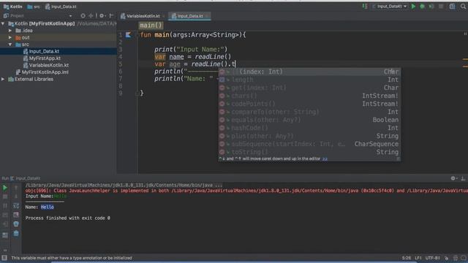468x263 pixels.
Task: Click scroll to end icon in Run console
Action: pyautogui.click(x=16, y=215)
